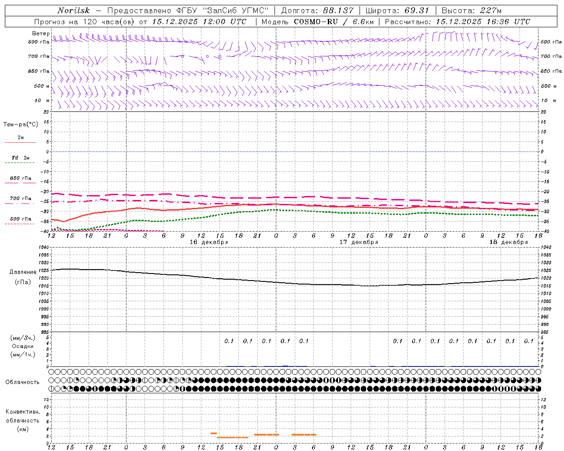Select the 'Давление' pressure panel label
Image resolution: width=564 pixels, height=451 pixels.
(x=23, y=272)
